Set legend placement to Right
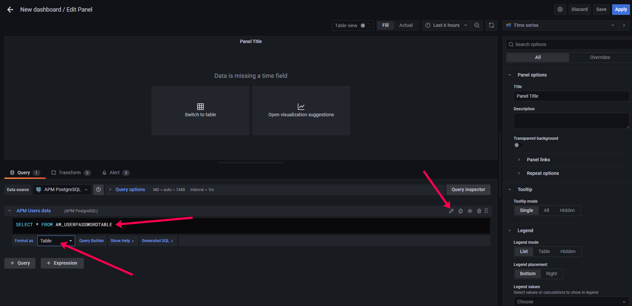 551,274
